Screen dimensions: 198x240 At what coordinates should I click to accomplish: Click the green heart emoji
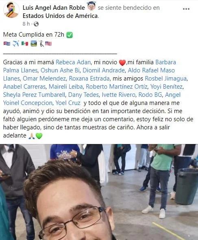point(39,136)
